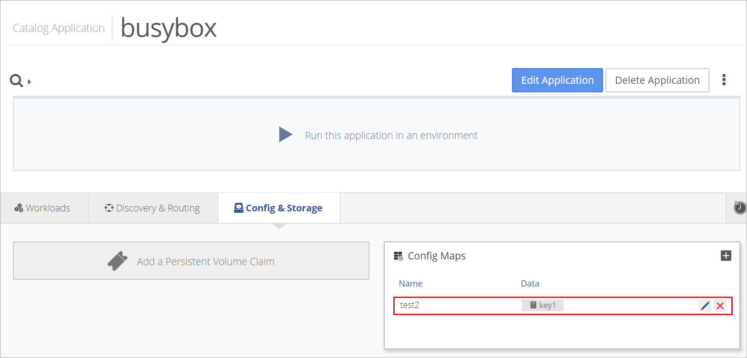Click the clock history icon
Viewport: 747px width, 358px height.
740,208
